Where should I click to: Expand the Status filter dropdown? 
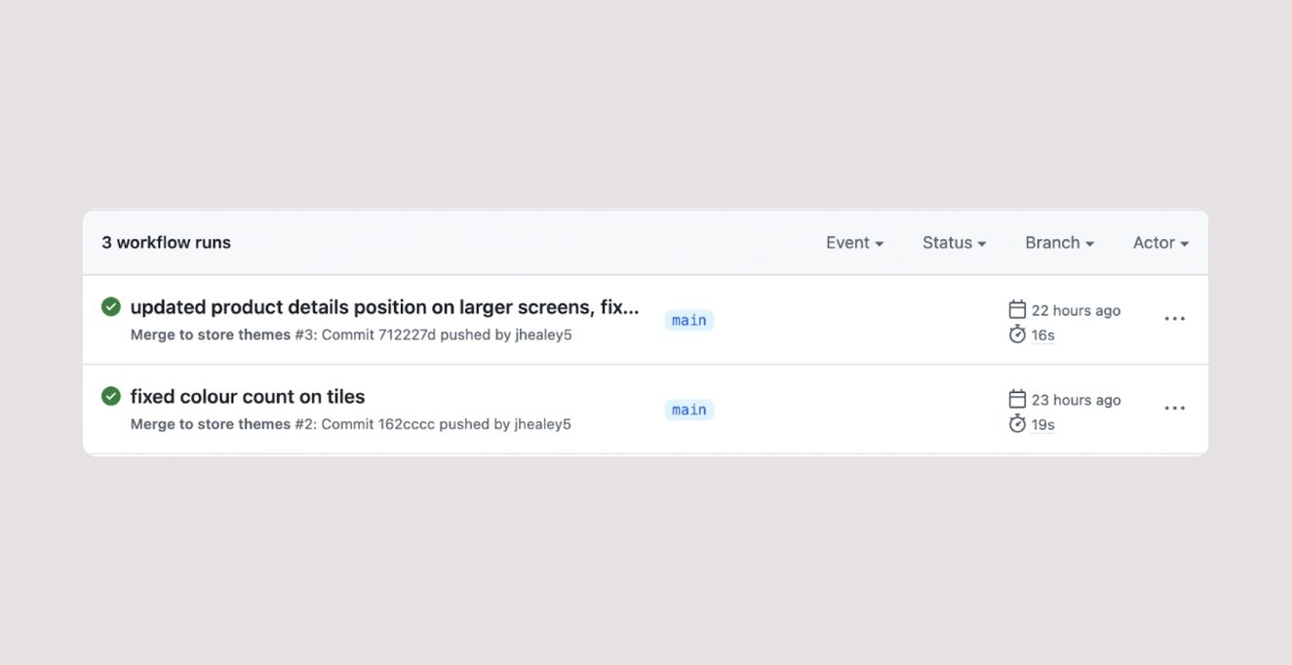pyautogui.click(x=954, y=243)
